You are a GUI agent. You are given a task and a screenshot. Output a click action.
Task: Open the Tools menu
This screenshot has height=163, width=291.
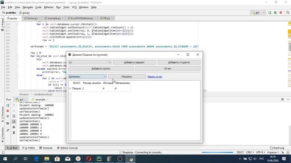(66, 7)
